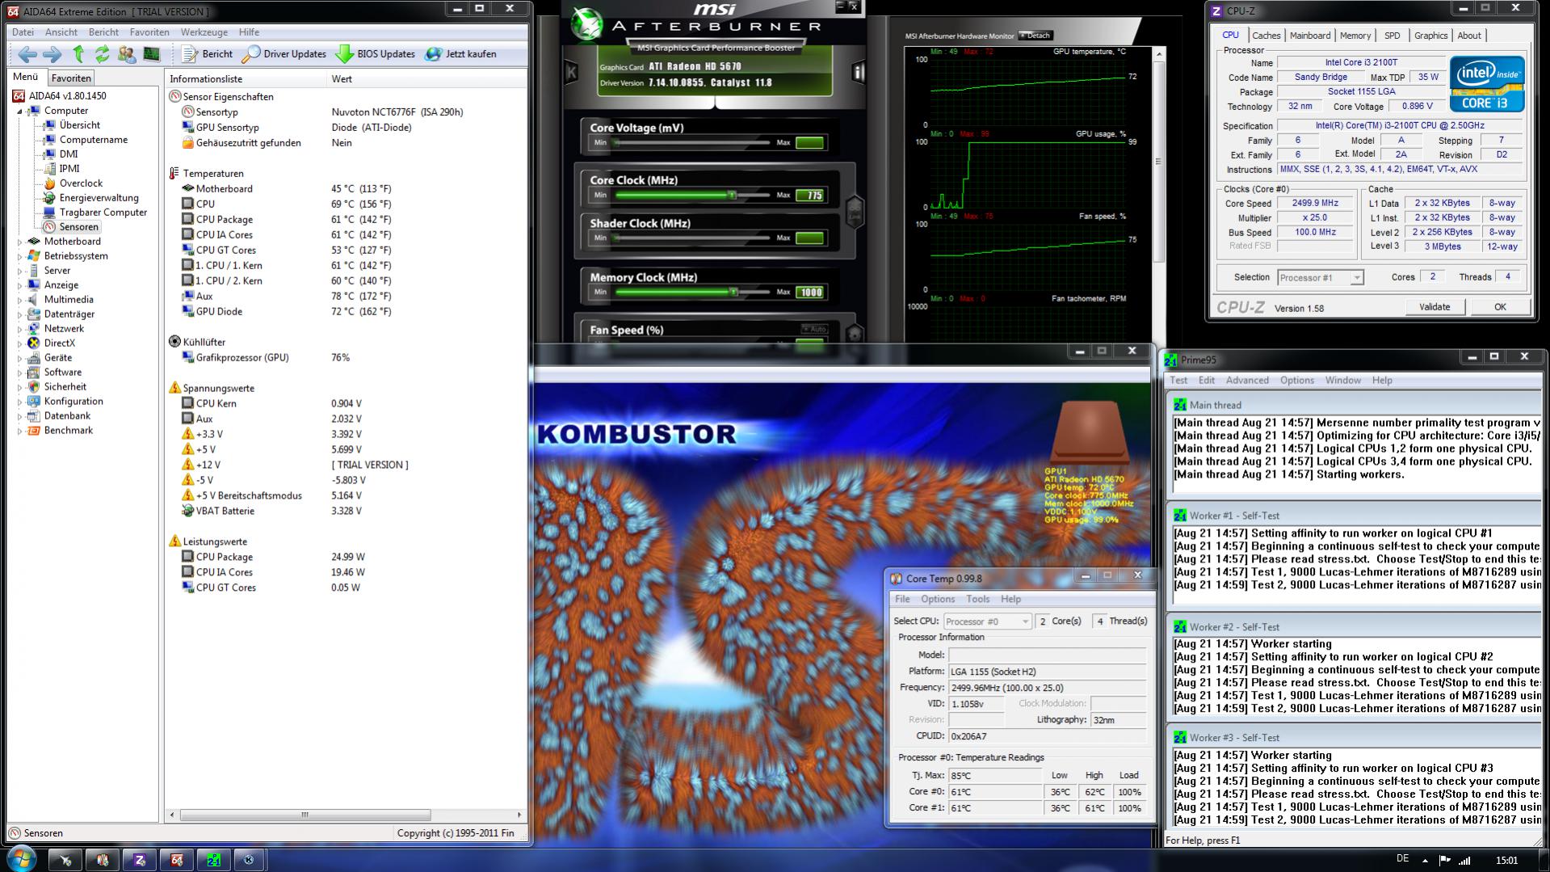Click the Core Clock value field showing 775
The width and height of the screenshot is (1550, 872).
pyautogui.click(x=810, y=196)
